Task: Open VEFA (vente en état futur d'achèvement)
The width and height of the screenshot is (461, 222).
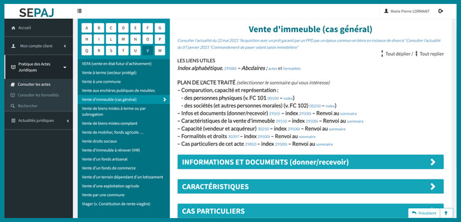Action: pyautogui.click(x=117, y=64)
